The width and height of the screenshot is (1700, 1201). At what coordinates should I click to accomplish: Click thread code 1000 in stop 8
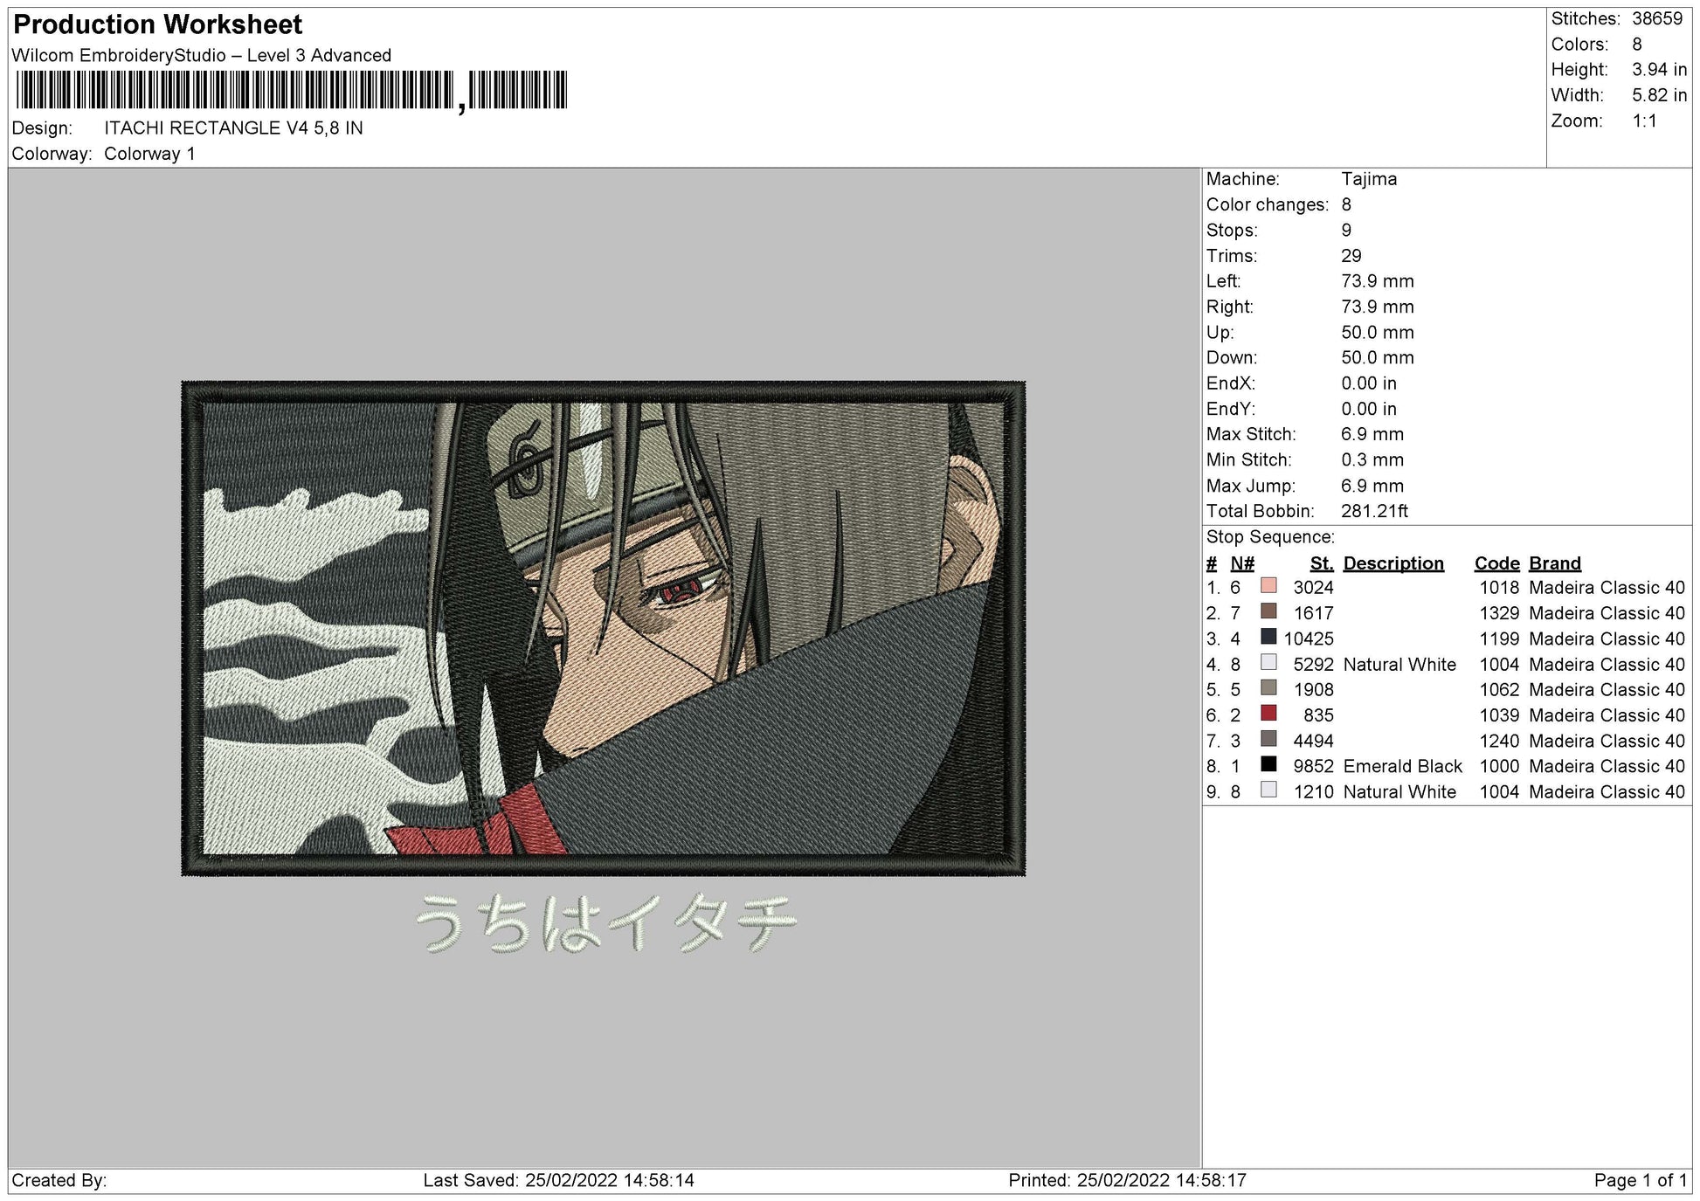pyautogui.click(x=1499, y=766)
